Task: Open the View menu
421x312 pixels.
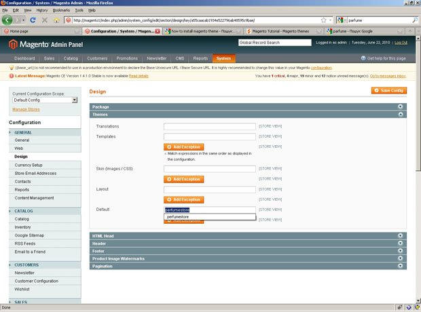Action: [x=28, y=10]
